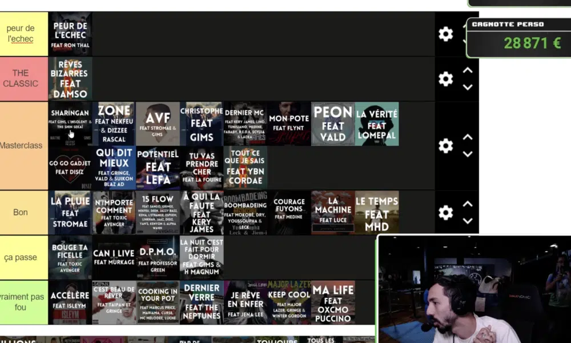571x343 pixels.
Task: Select "Rêves Bizarres feat Damso" tile
Action: click(x=70, y=79)
